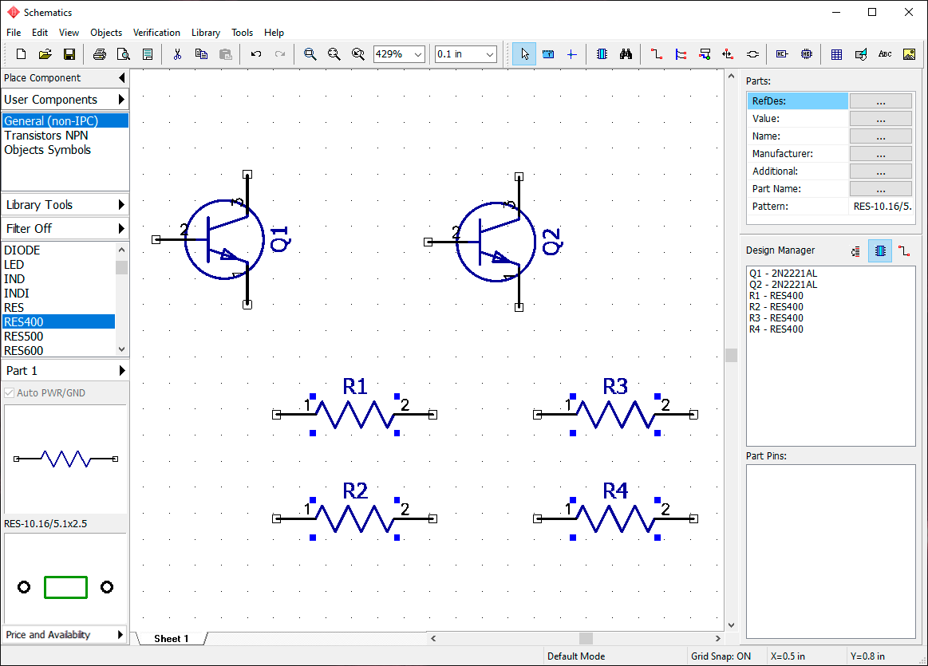This screenshot has height=666, width=928.
Task: Print the schematic
Action: [x=100, y=54]
